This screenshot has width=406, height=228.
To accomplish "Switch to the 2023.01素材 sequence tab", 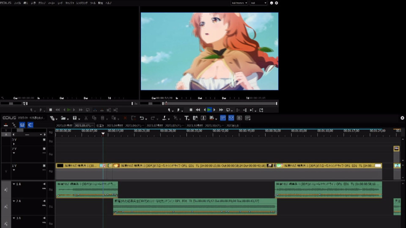I will 64,126.
